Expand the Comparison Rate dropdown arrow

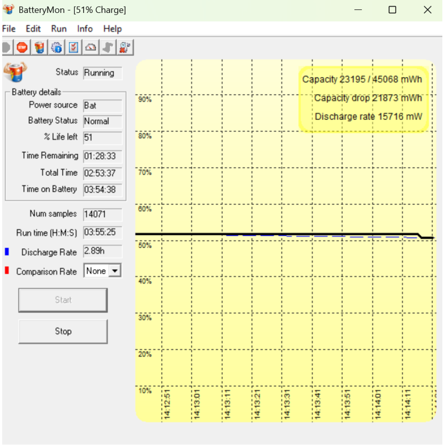click(x=115, y=271)
